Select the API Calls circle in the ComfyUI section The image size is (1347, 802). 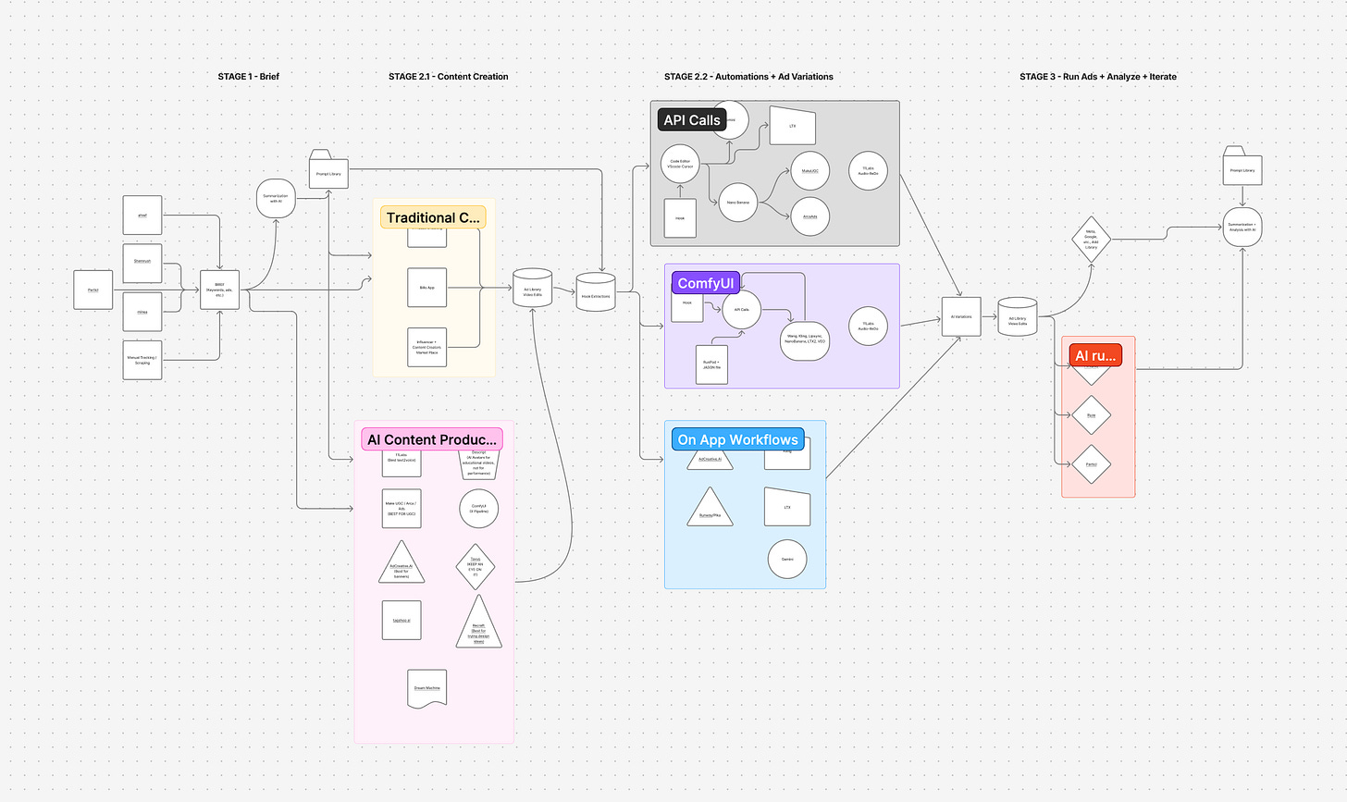742,310
